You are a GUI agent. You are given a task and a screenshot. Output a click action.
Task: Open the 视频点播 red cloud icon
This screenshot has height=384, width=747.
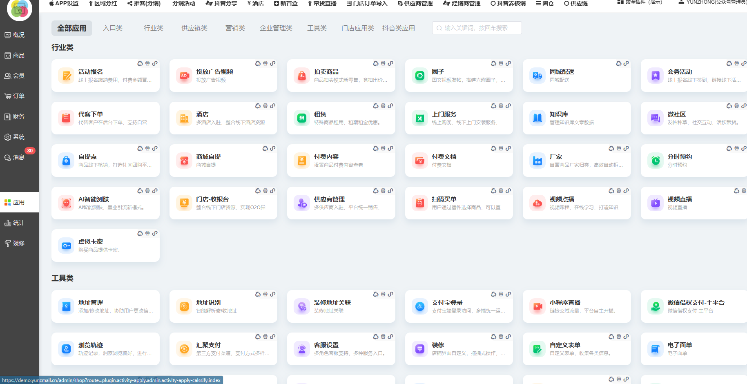[537, 203]
